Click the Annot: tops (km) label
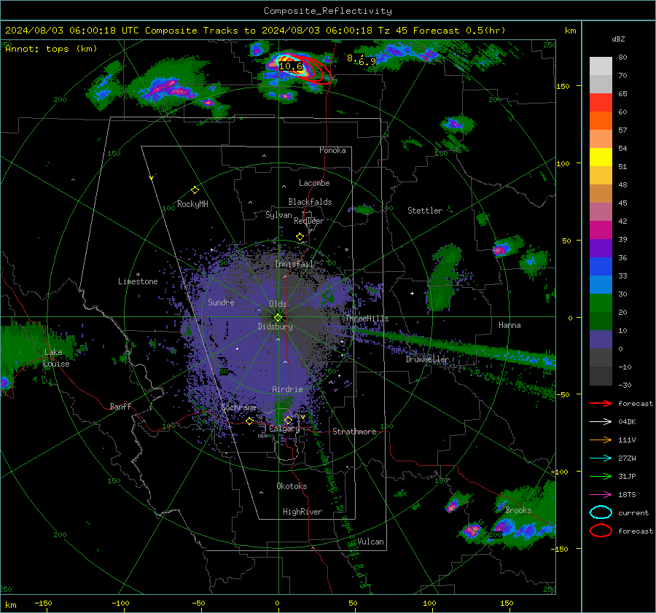This screenshot has height=613, width=656. tap(51, 49)
